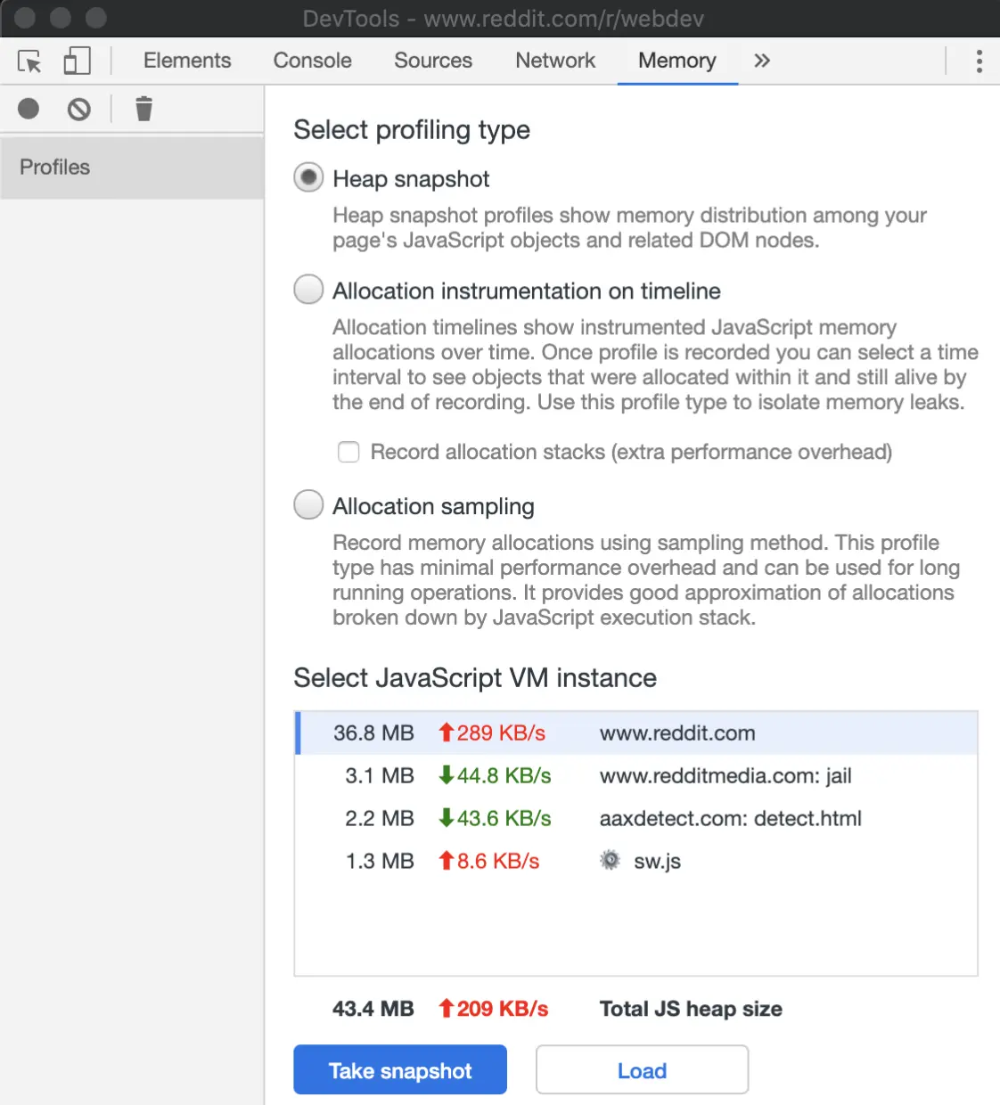Click the record heap profile icon
1000x1105 pixels.
pyautogui.click(x=29, y=109)
